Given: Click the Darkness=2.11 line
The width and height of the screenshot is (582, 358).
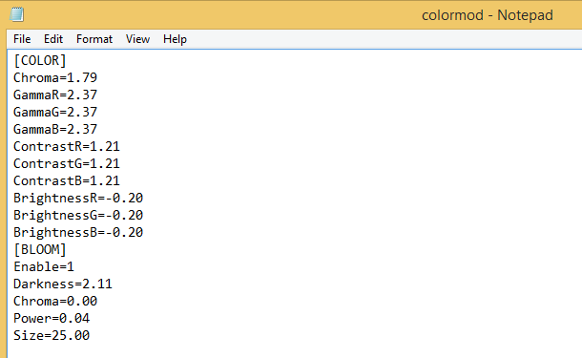Looking at the screenshot, I should 63,284.
